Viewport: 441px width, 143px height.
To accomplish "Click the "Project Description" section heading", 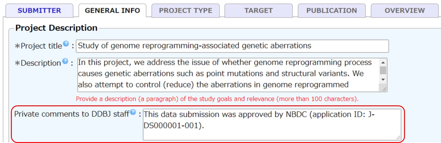I will [x=56, y=28].
